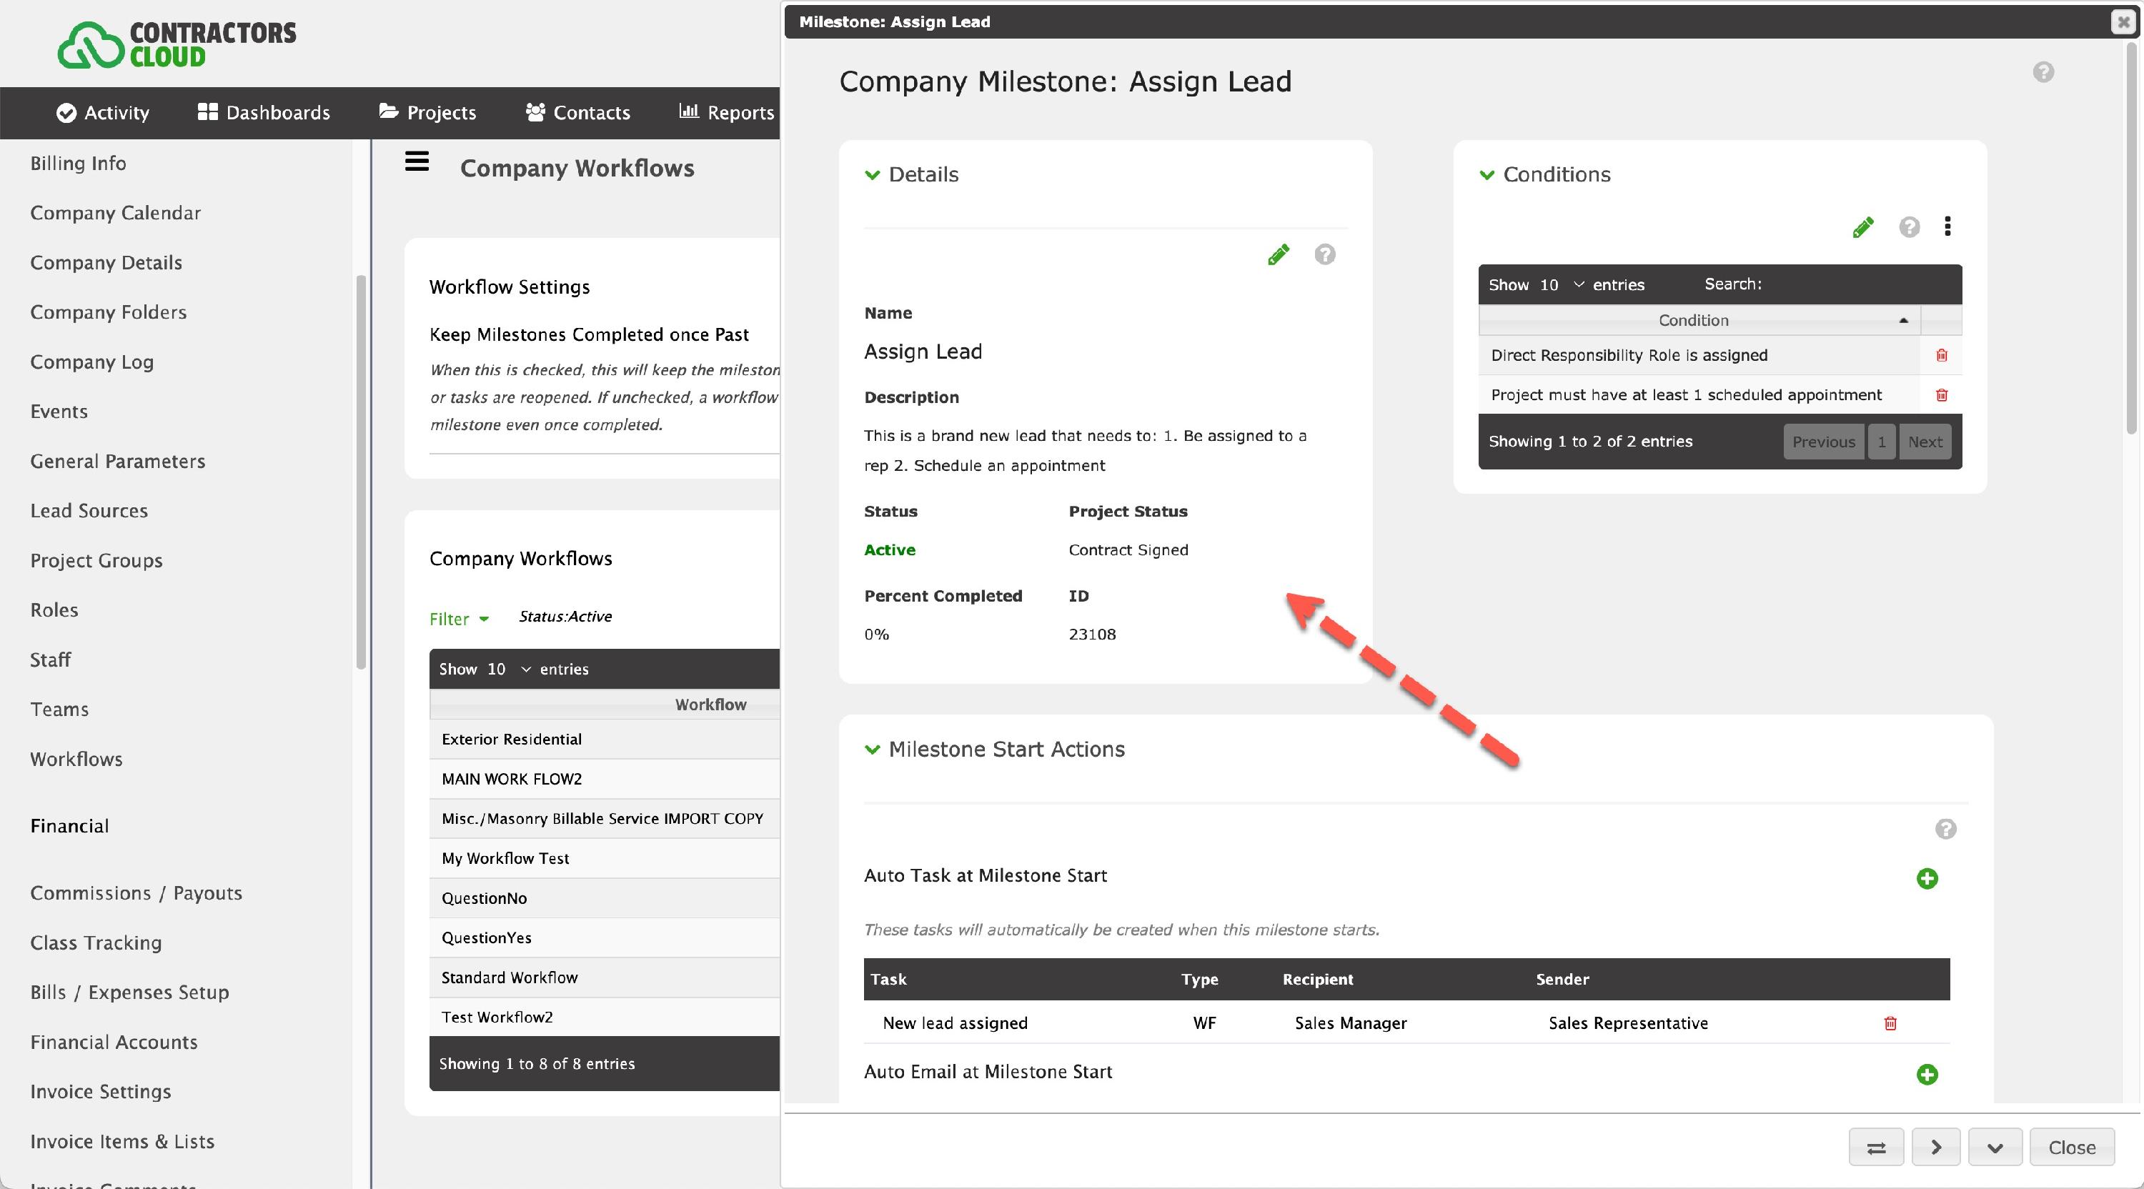This screenshot has width=2144, height=1189.
Task: Open QuestionYes workflow row
Action: coord(605,939)
